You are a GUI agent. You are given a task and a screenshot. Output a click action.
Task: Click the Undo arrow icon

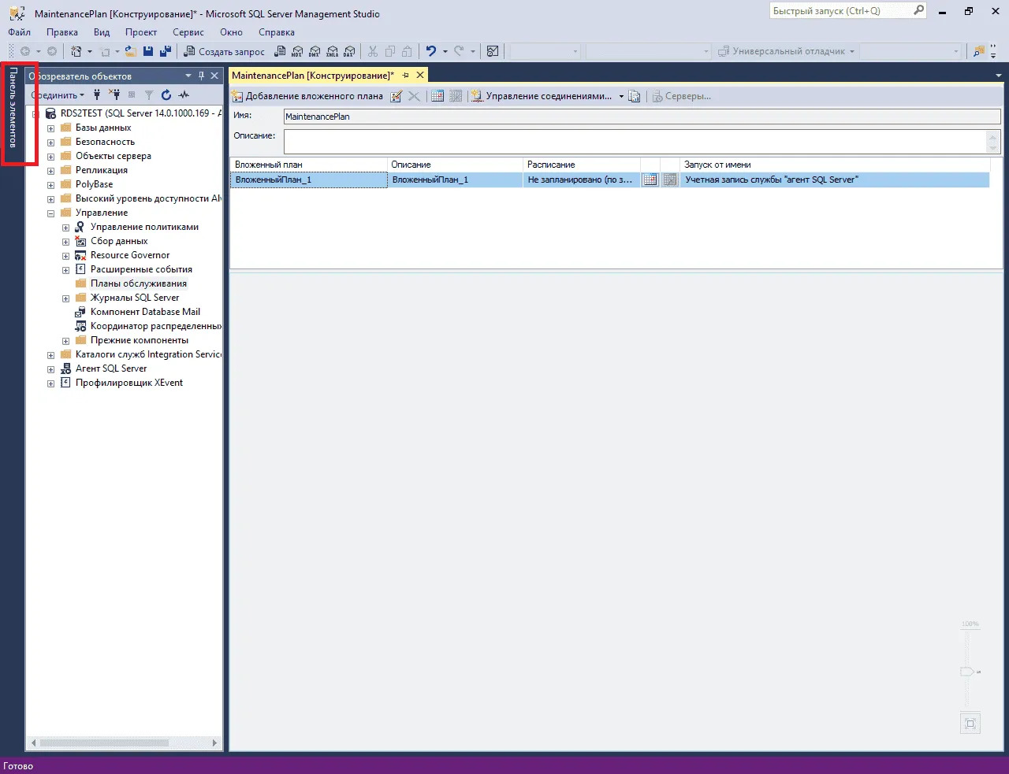(x=430, y=51)
